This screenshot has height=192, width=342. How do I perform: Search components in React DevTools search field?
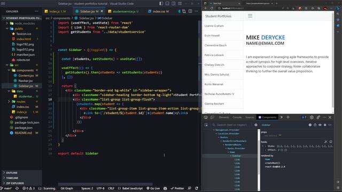point(231,125)
